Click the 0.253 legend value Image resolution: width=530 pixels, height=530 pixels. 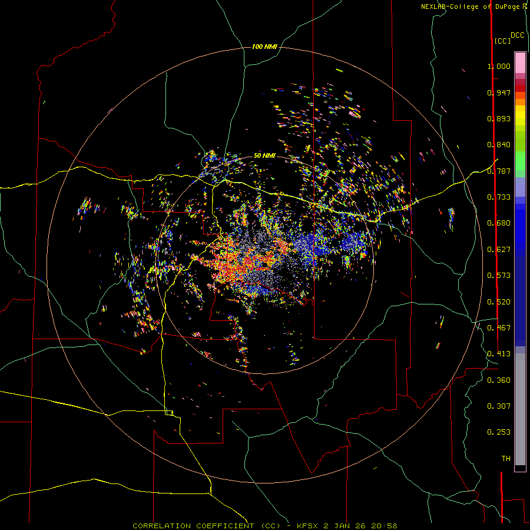pos(499,432)
